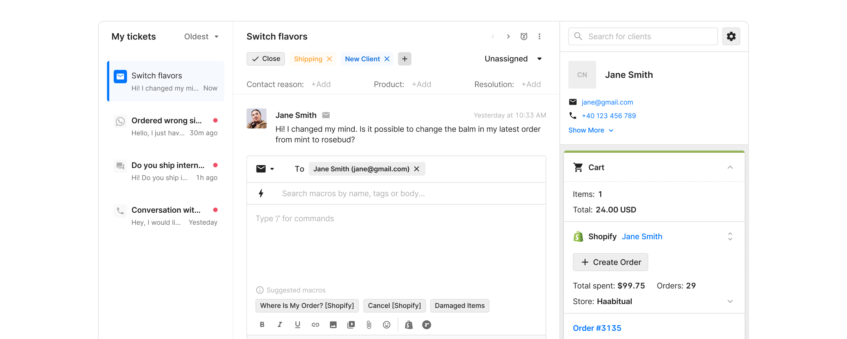This screenshot has height=339, width=847.
Task: Click Jane Smith's avatar photo in message
Action: 256,118
